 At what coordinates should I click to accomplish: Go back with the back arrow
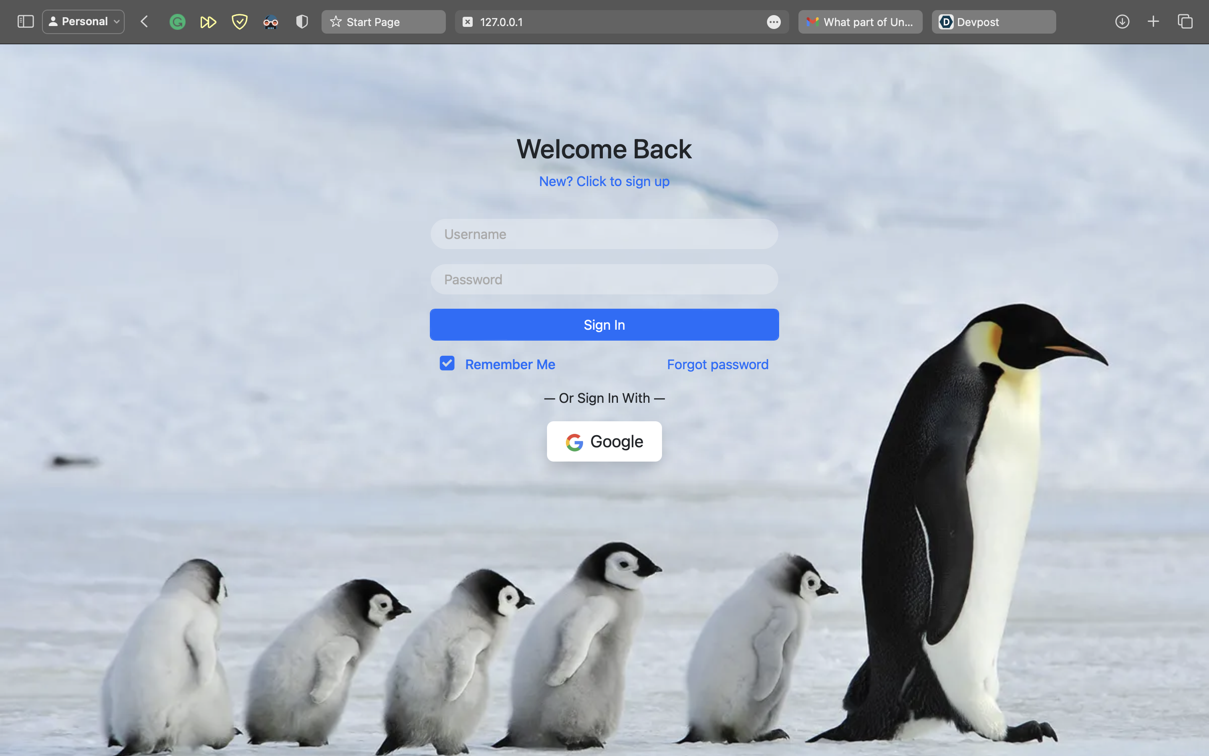[144, 21]
